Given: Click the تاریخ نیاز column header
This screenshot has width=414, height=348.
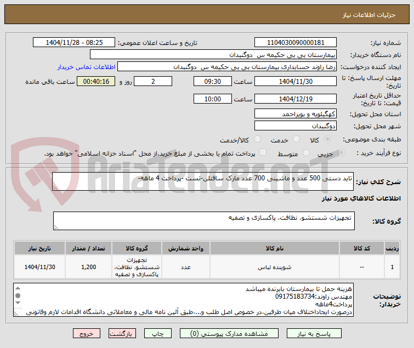Looking at the screenshot, I should [40, 248].
